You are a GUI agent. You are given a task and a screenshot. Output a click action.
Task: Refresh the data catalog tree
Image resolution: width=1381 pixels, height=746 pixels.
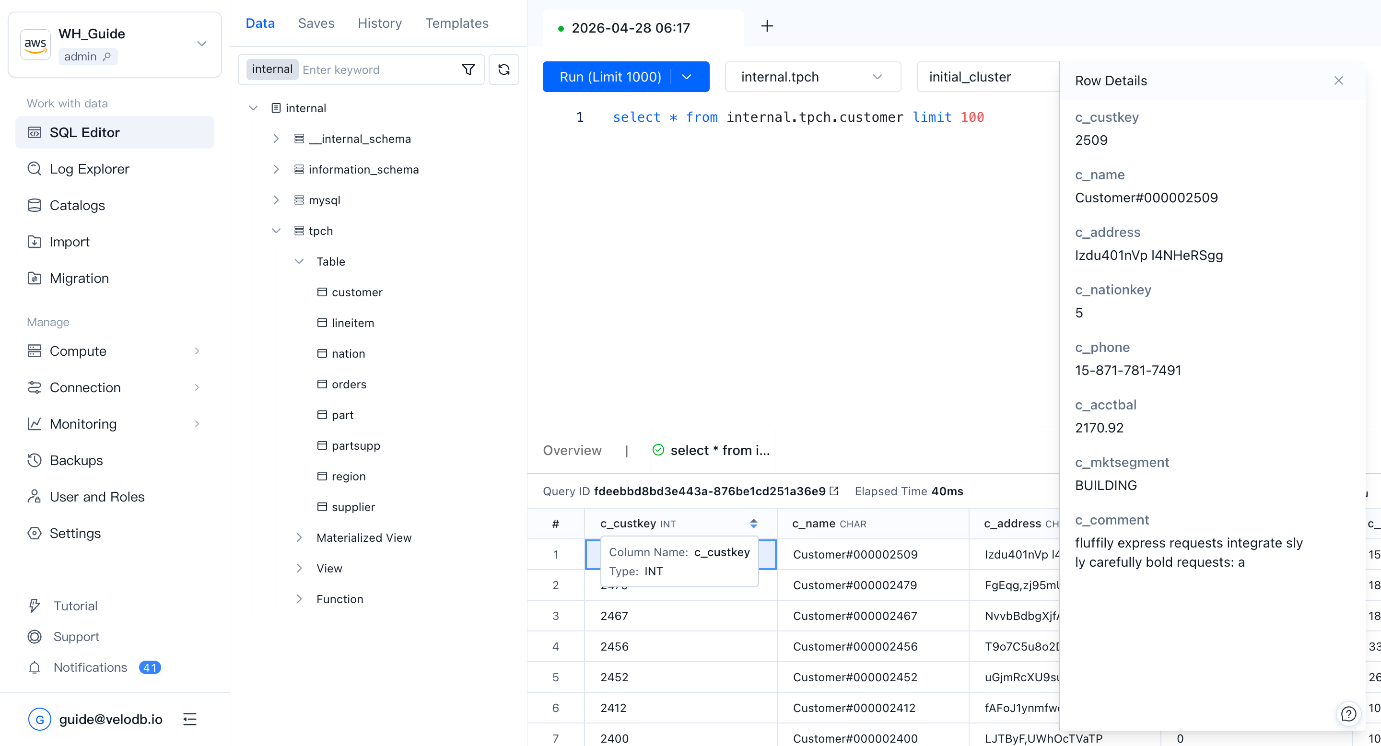click(x=503, y=70)
